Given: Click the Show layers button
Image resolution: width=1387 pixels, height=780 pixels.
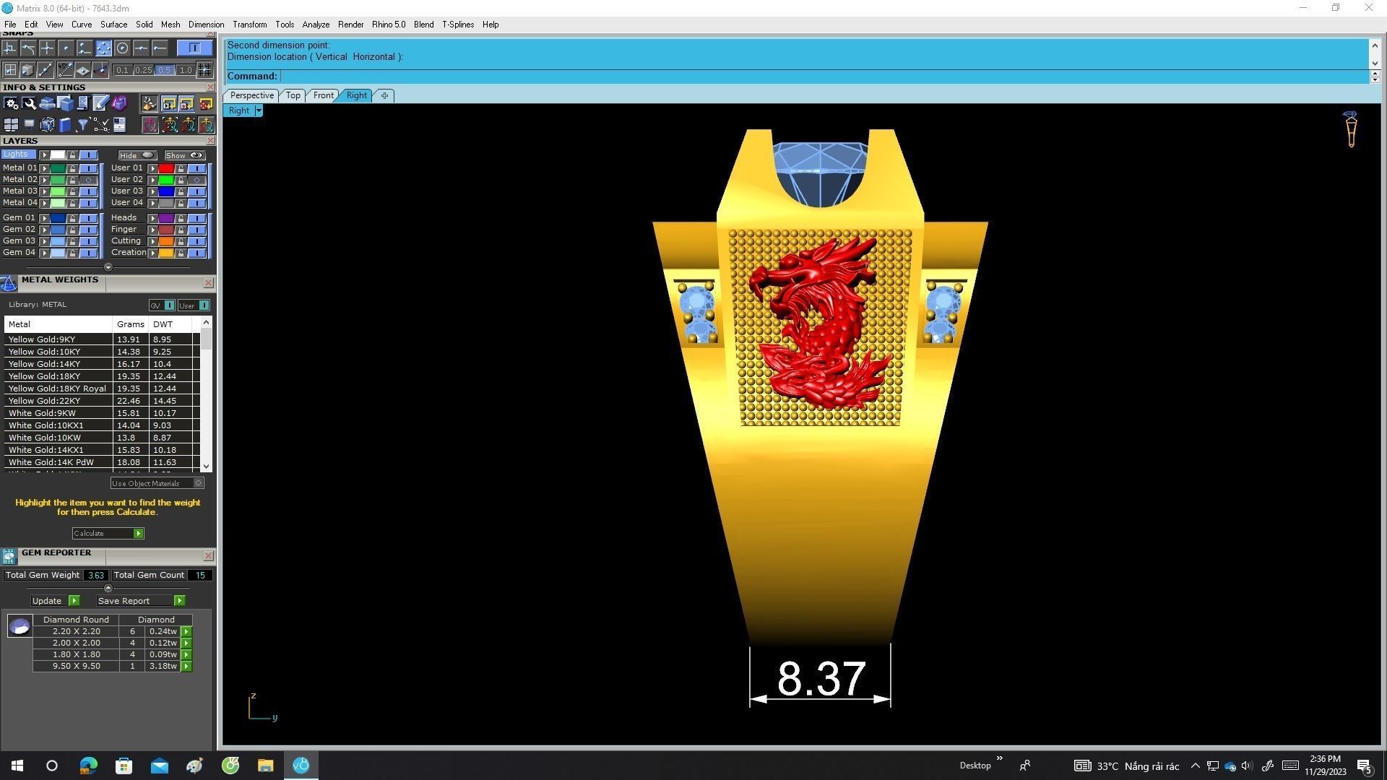Looking at the screenshot, I should point(185,155).
